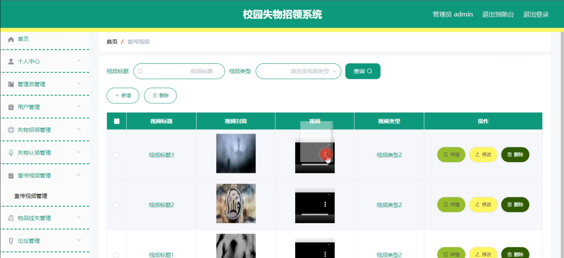Toggle the select-all checkbox in table header
564x258 pixels.
(117, 121)
